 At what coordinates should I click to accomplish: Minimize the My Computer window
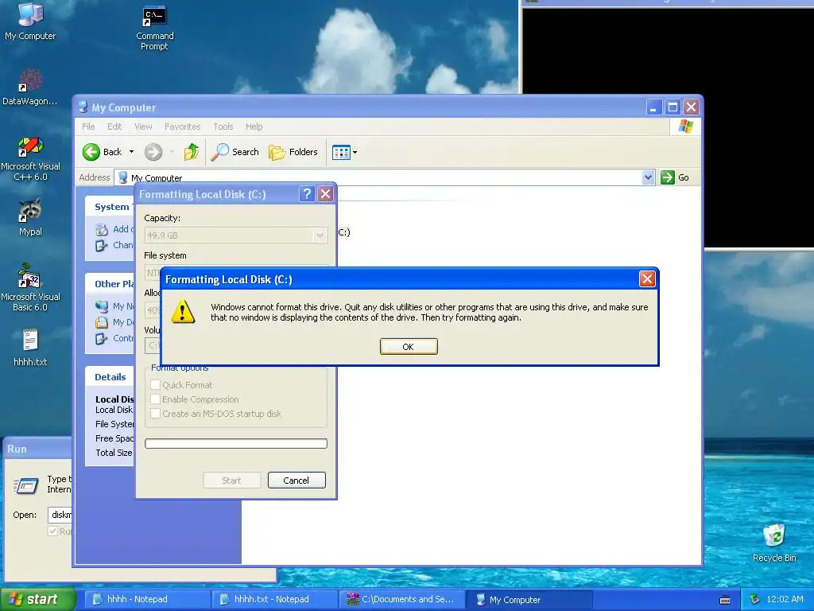[x=653, y=107]
